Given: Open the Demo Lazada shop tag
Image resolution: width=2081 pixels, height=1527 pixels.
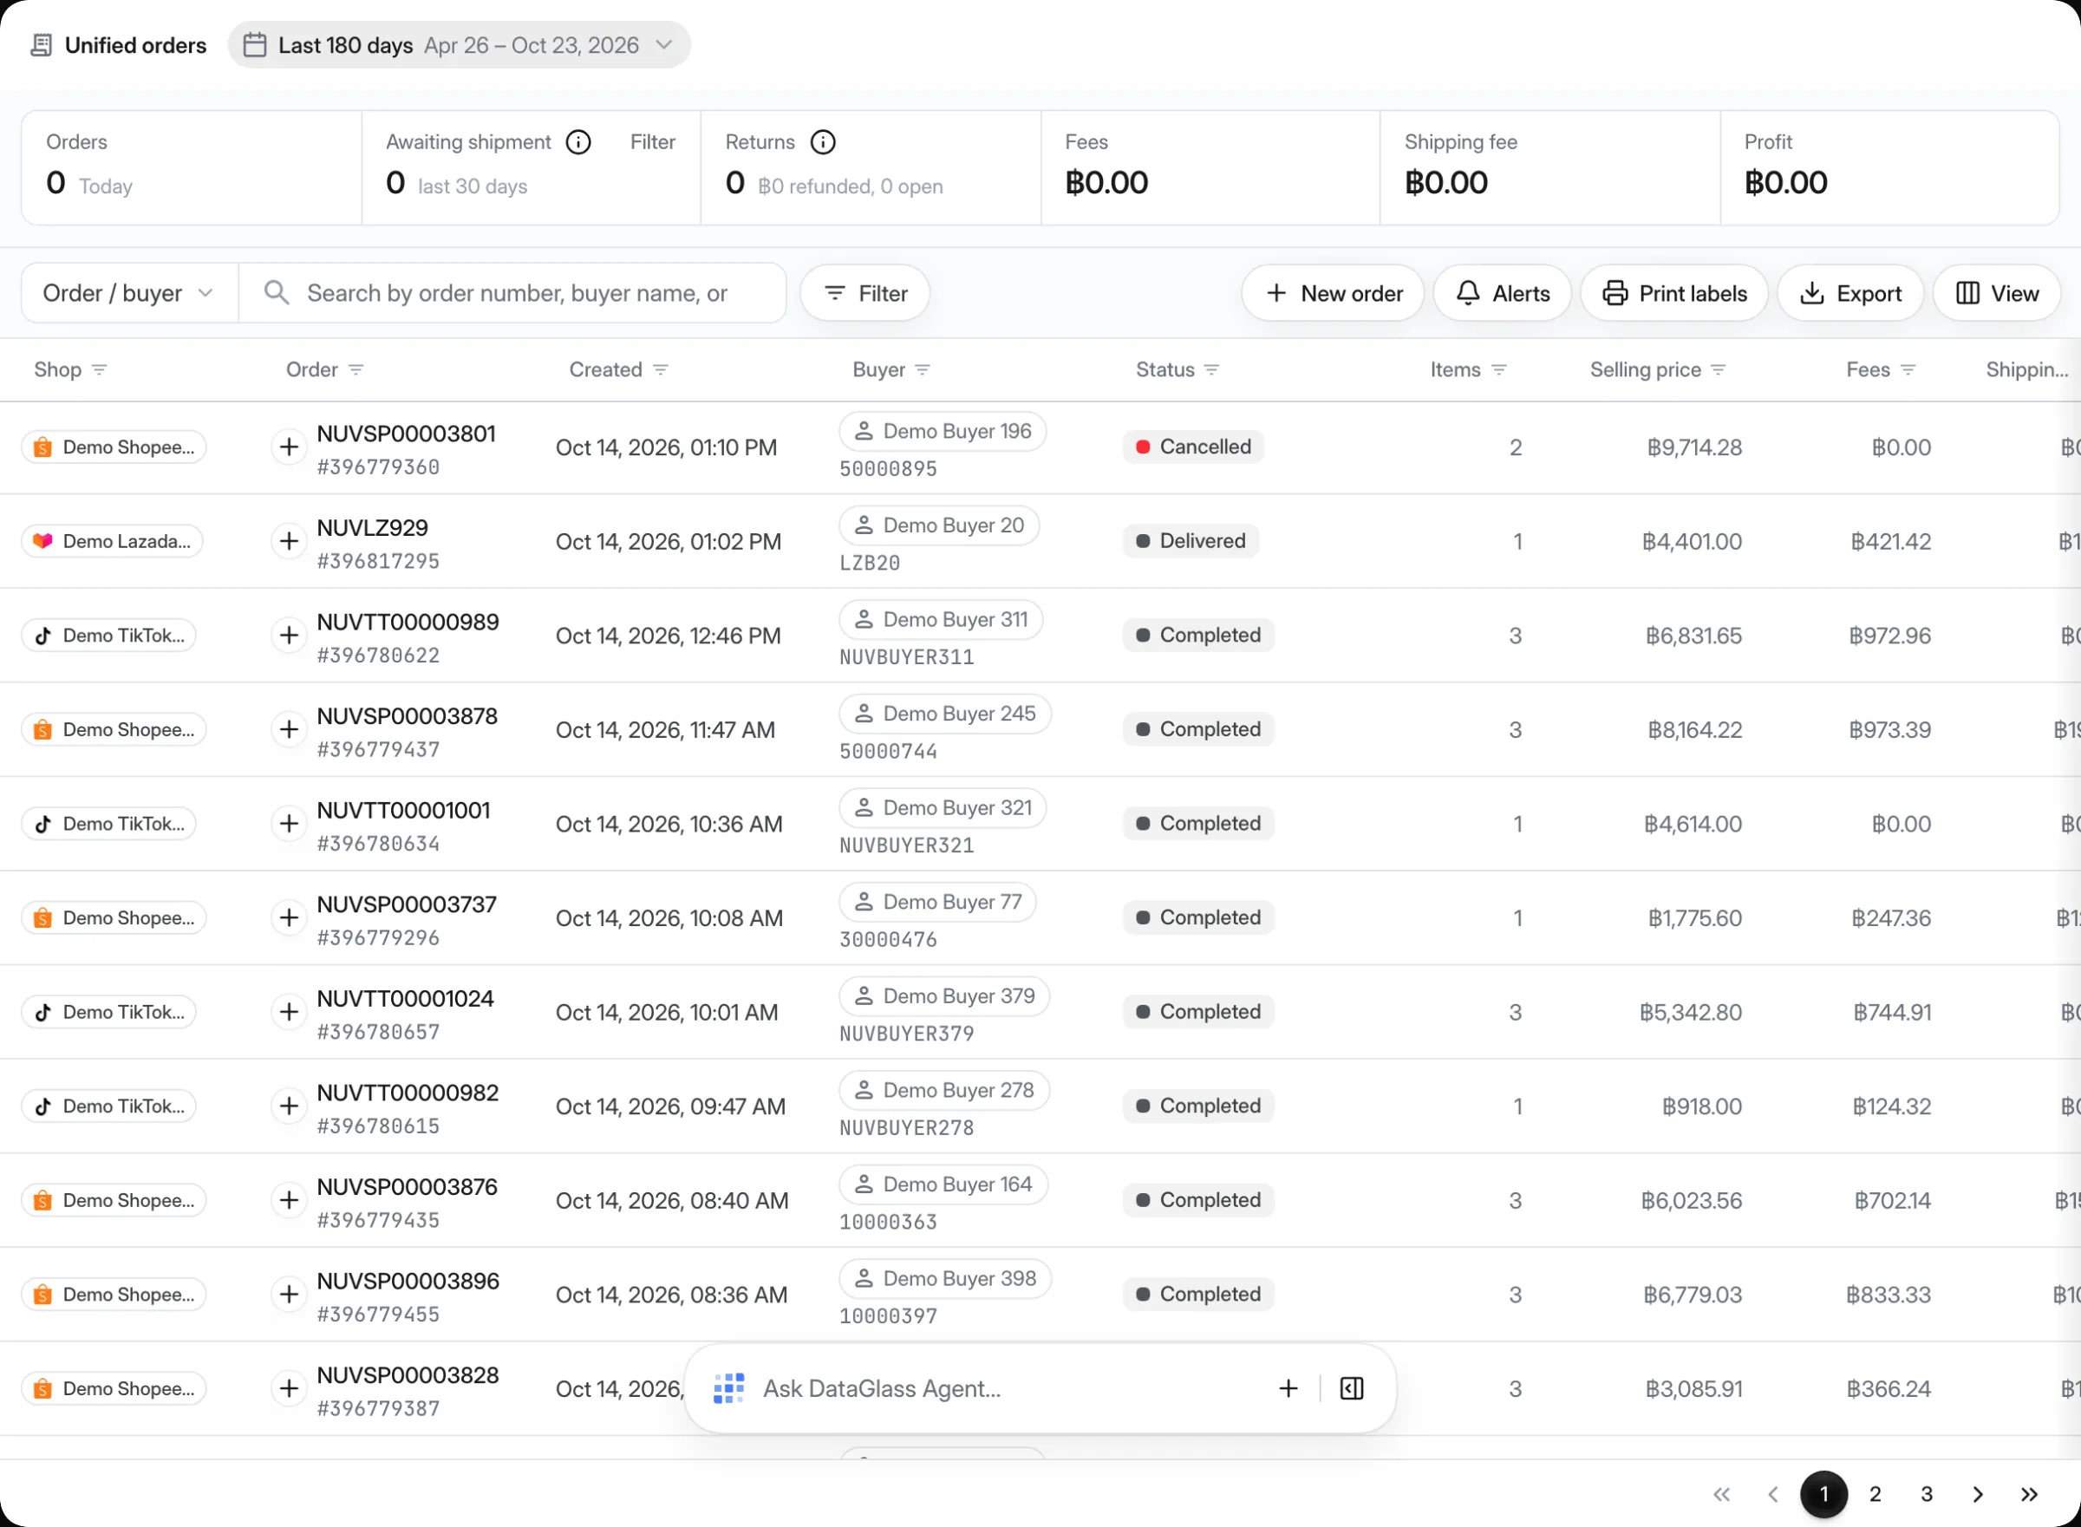Looking at the screenshot, I should point(113,542).
